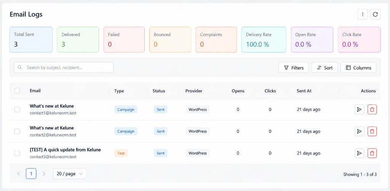This screenshot has width=390, height=191.
Task: Delete the contact3@kelunecrm.test log entry
Action: [372, 153]
